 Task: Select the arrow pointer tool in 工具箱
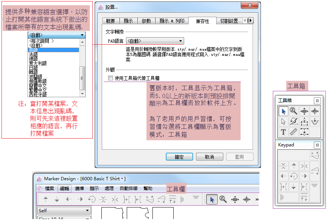point(283,111)
